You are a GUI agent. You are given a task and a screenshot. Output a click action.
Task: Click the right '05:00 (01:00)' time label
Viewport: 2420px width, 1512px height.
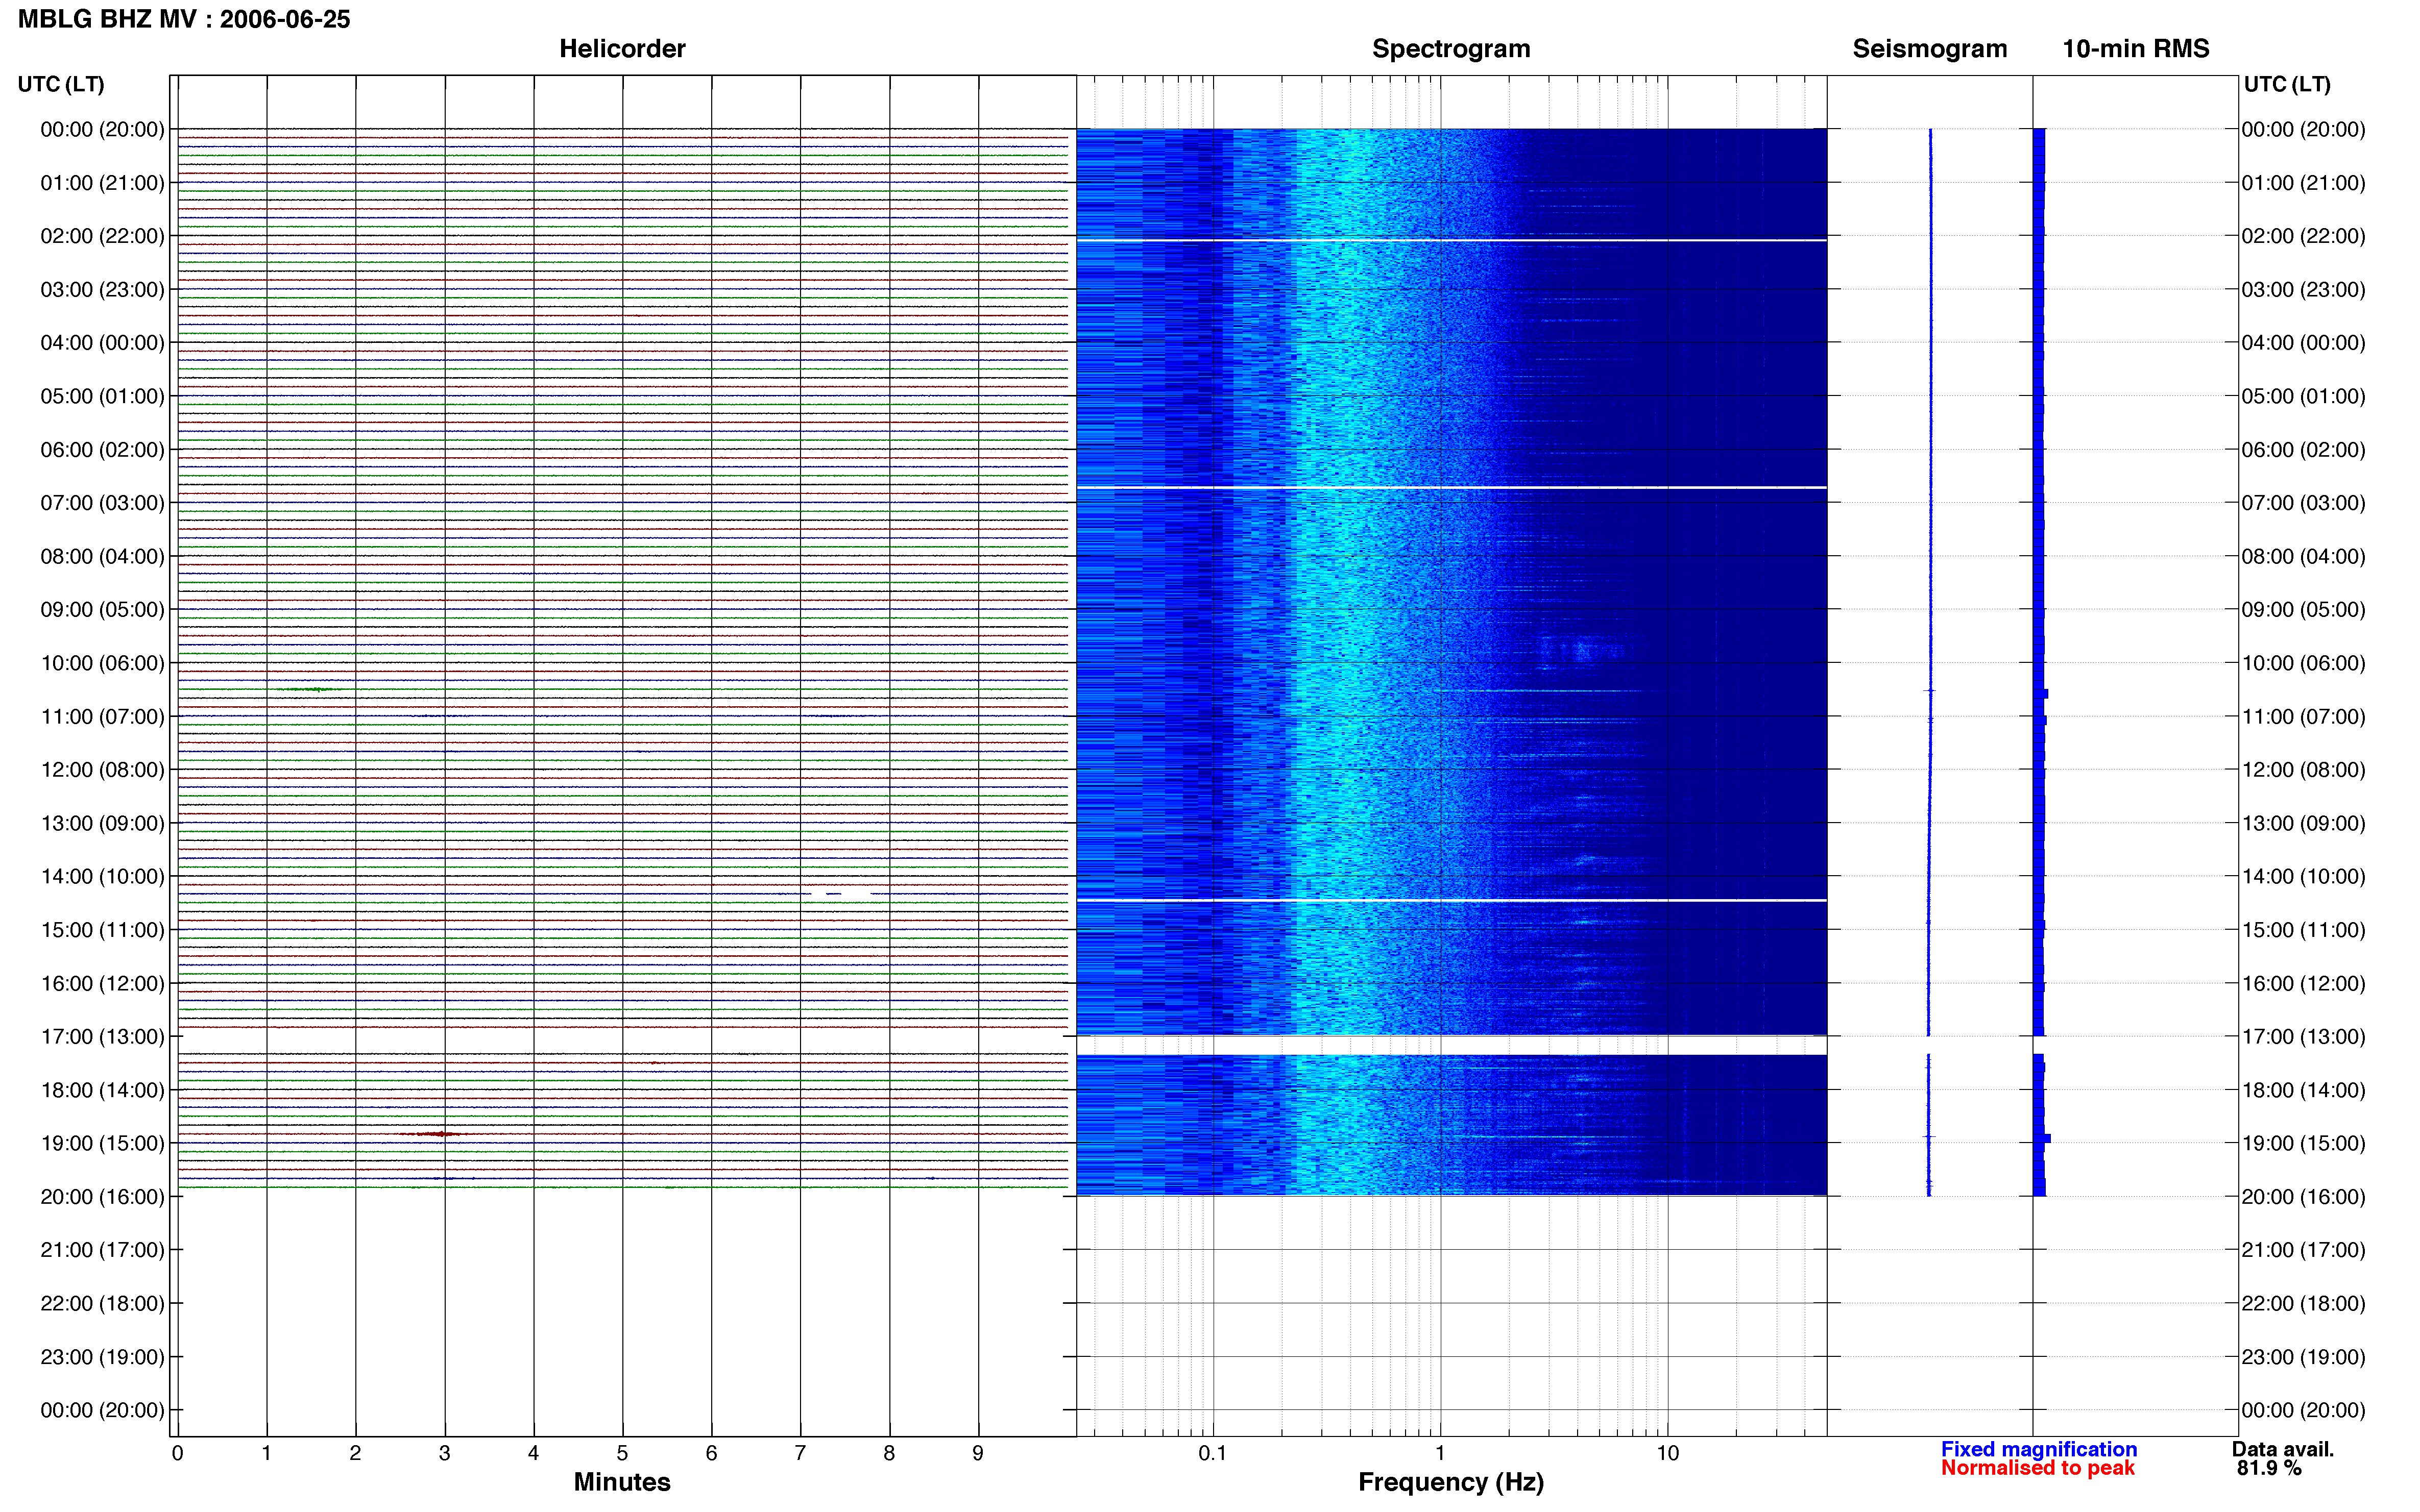(x=2303, y=396)
